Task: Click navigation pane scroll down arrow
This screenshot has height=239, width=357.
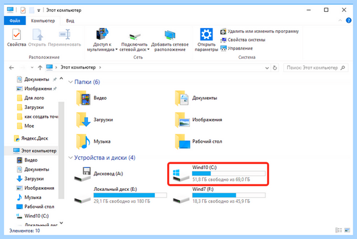Action: [61, 223]
